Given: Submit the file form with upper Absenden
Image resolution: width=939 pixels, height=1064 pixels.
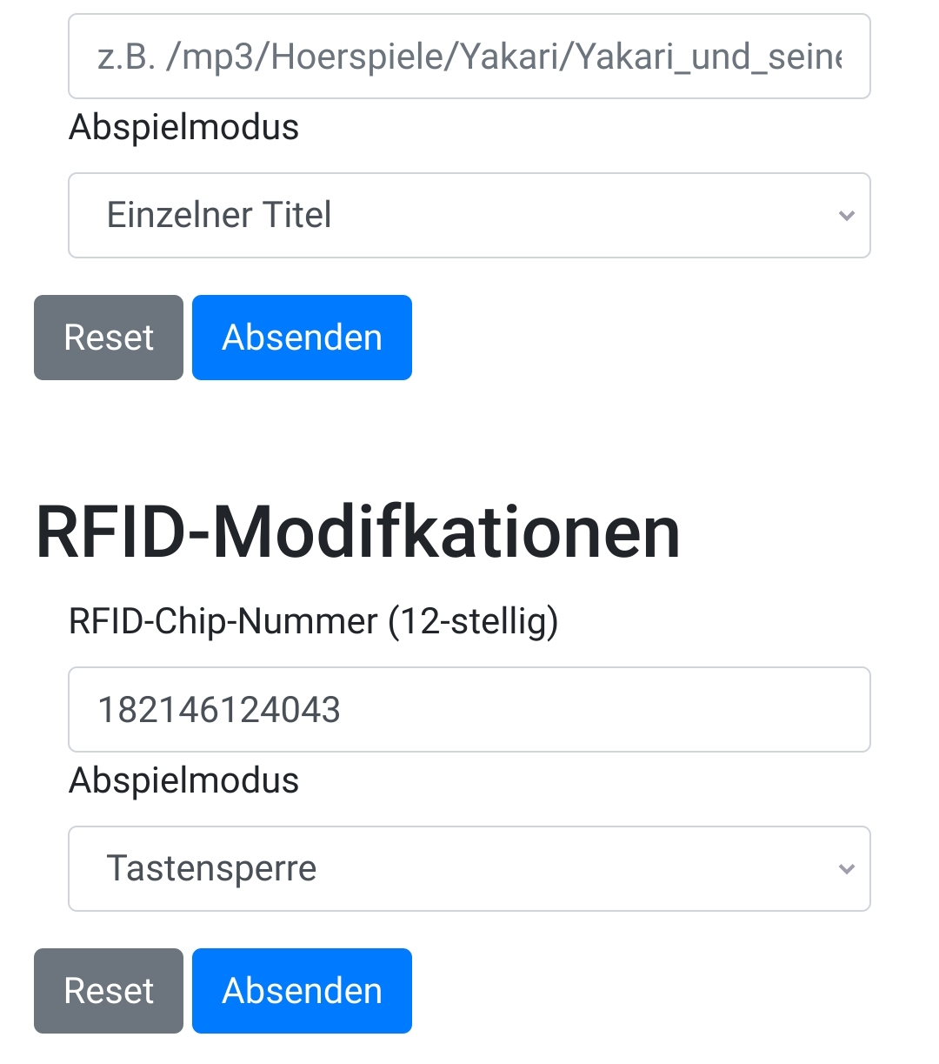Looking at the screenshot, I should coord(302,338).
